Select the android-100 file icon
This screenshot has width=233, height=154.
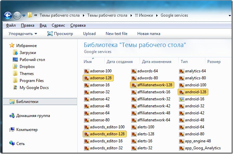click(181, 85)
